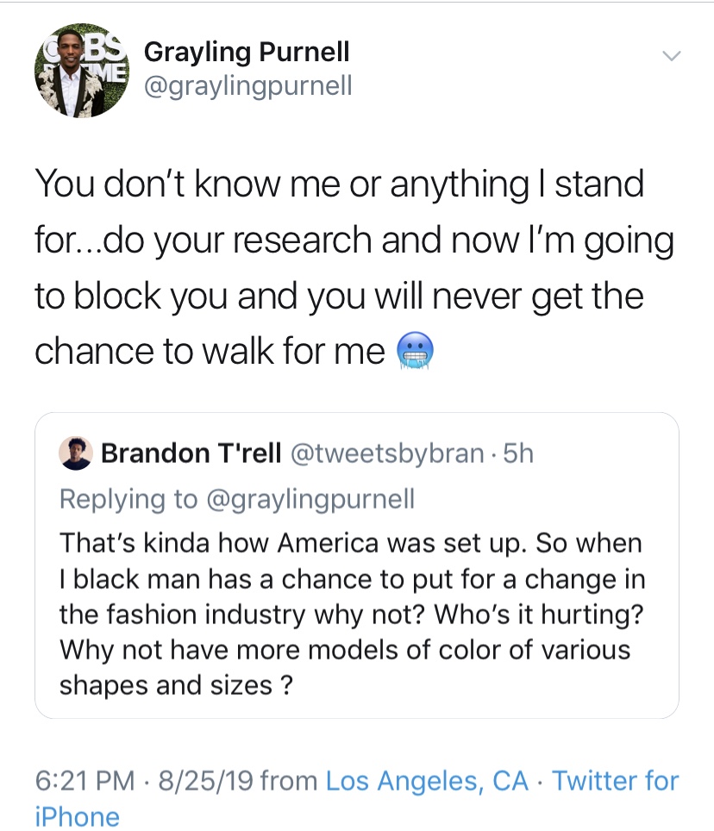This screenshot has width=714, height=831.
Task: Open the @tweetsbybran handle
Action: click(390, 453)
